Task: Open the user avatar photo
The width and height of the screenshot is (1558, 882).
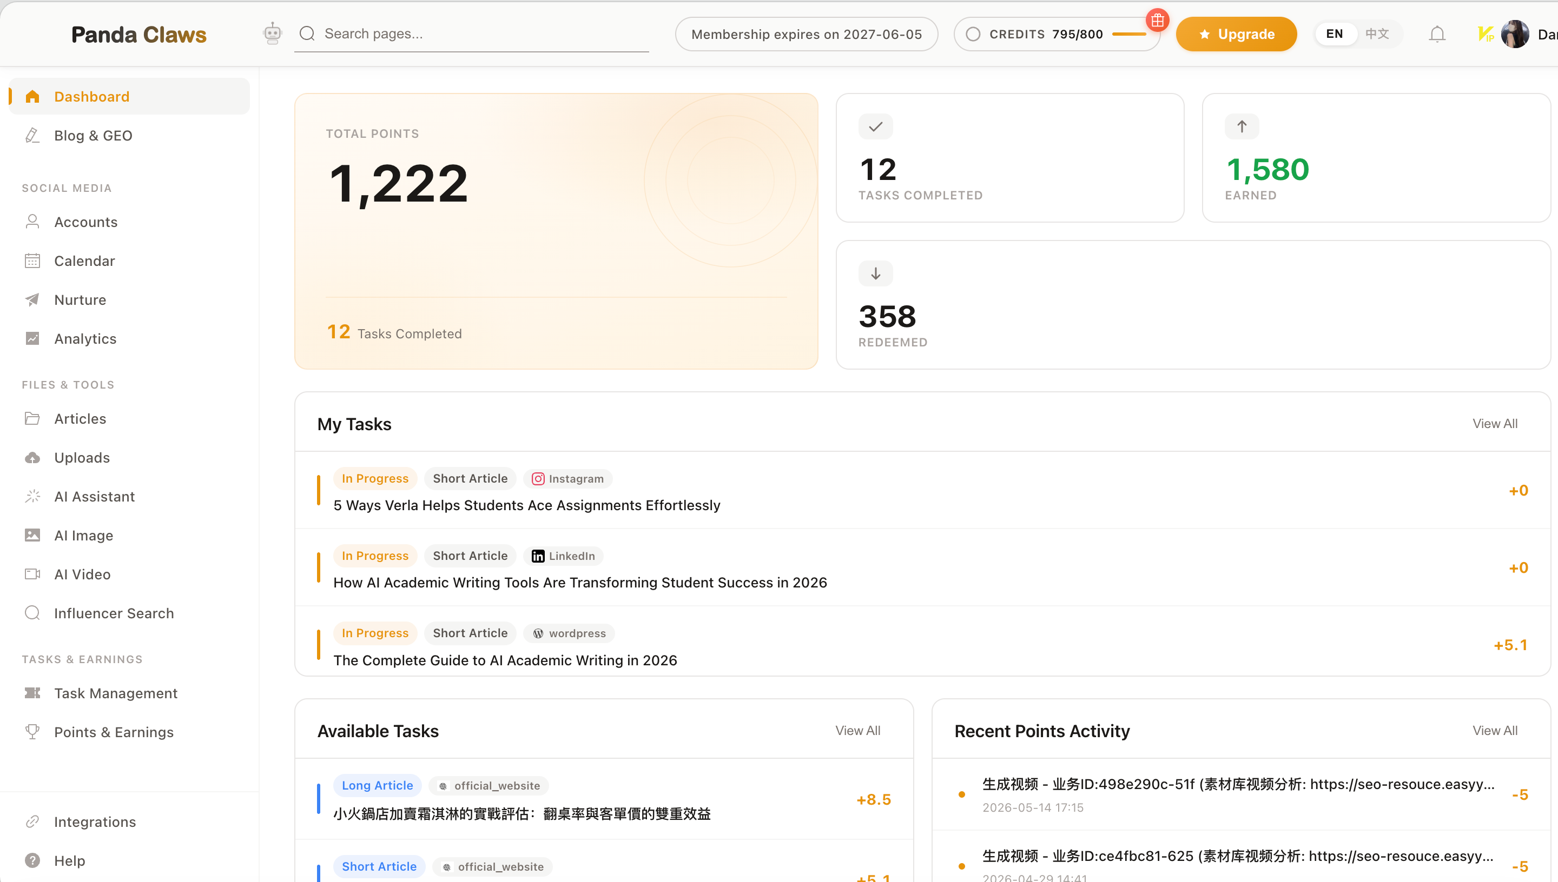Action: (1514, 34)
